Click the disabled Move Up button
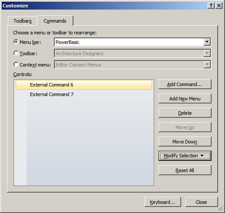Viewport: 225px width, 213px height. [x=185, y=127]
